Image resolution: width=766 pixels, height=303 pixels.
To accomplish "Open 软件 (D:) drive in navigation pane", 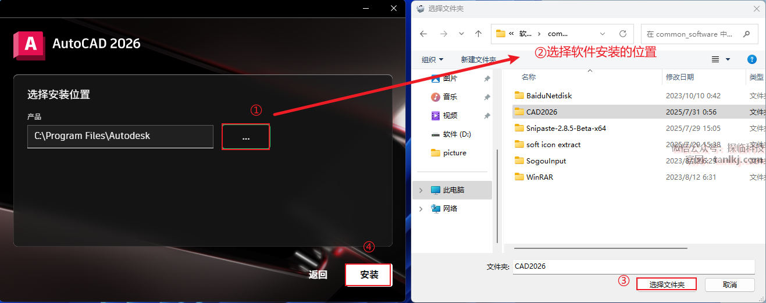I will (457, 134).
